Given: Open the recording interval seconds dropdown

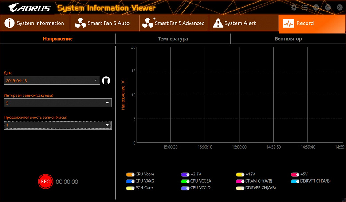Looking at the screenshot, I should click(58, 103).
